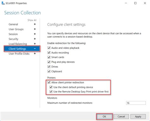Expand Session with its plus icon
Screen dimensions: 150x121
point(35,34)
